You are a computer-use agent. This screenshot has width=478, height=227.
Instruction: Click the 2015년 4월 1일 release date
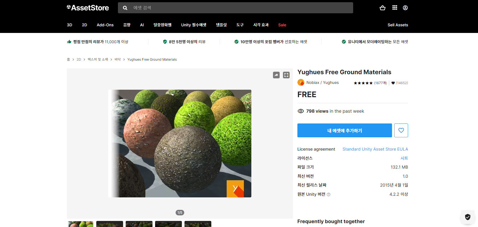pos(394,185)
